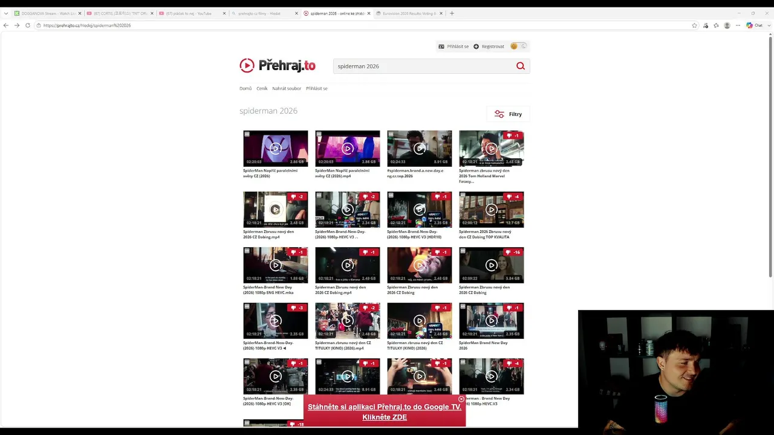774x435 pixels.
Task: Toggle the light/dark theme switch
Action: click(x=519, y=46)
